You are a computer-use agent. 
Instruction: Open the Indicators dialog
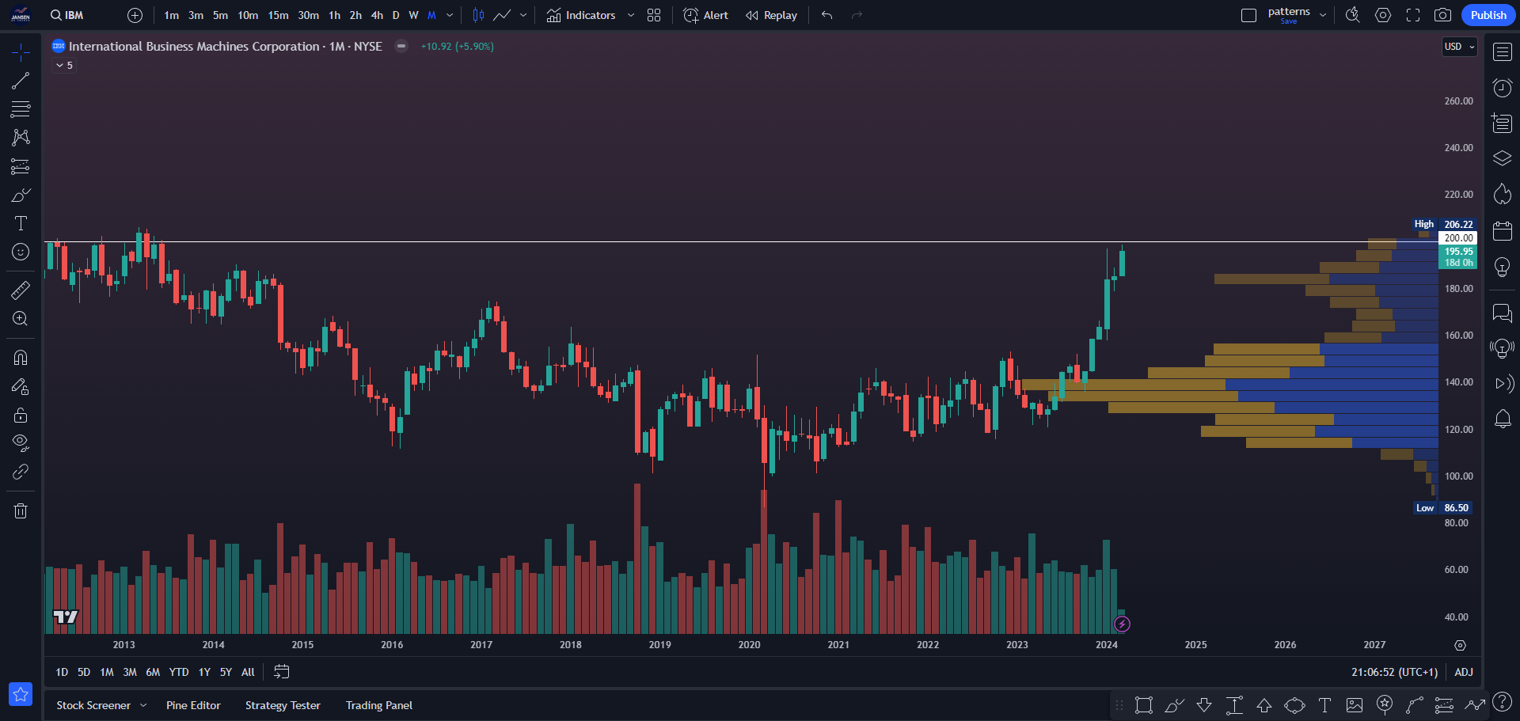click(581, 15)
